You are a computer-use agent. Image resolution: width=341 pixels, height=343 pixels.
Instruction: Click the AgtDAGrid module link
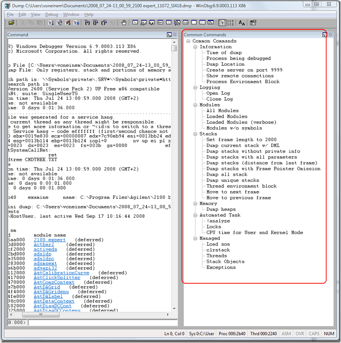click(x=46, y=287)
